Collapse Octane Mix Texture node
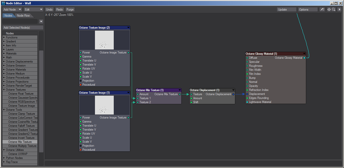The image size is (344, 168). pos(180,90)
